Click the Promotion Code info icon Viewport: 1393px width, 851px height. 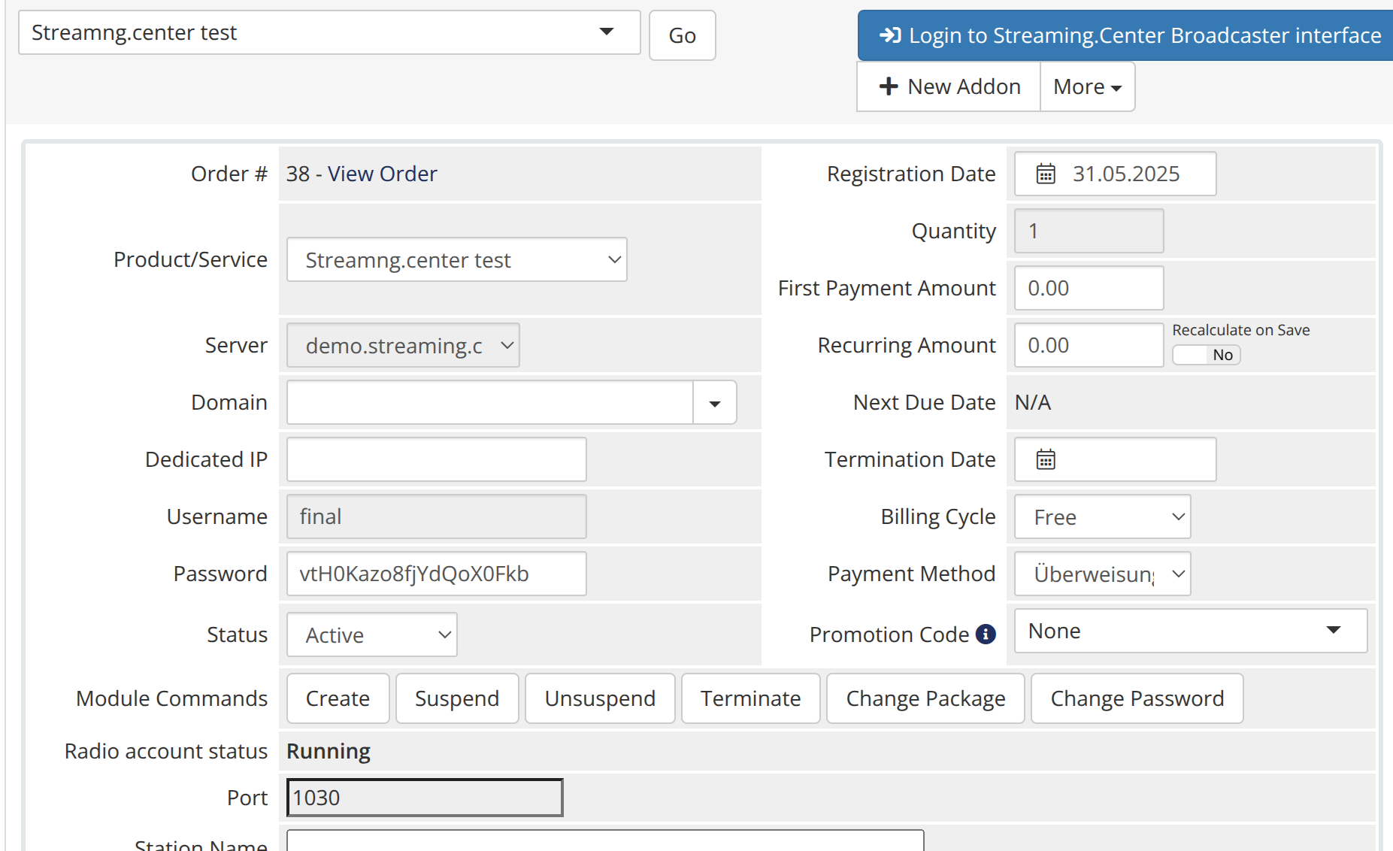pos(986,634)
